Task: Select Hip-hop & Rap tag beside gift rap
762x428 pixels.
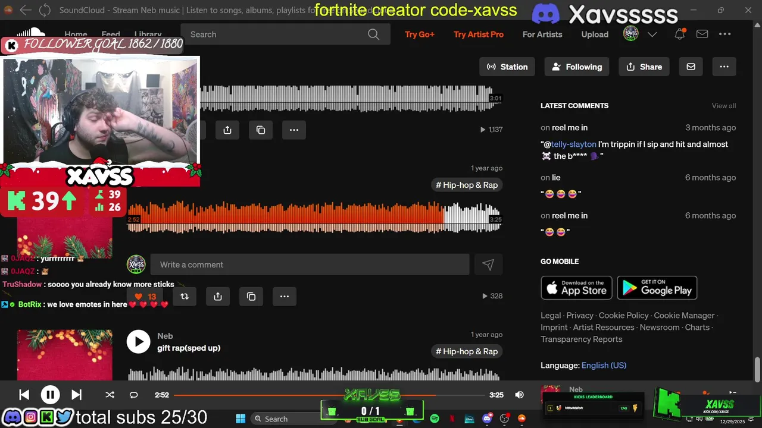Action: pyautogui.click(x=467, y=351)
